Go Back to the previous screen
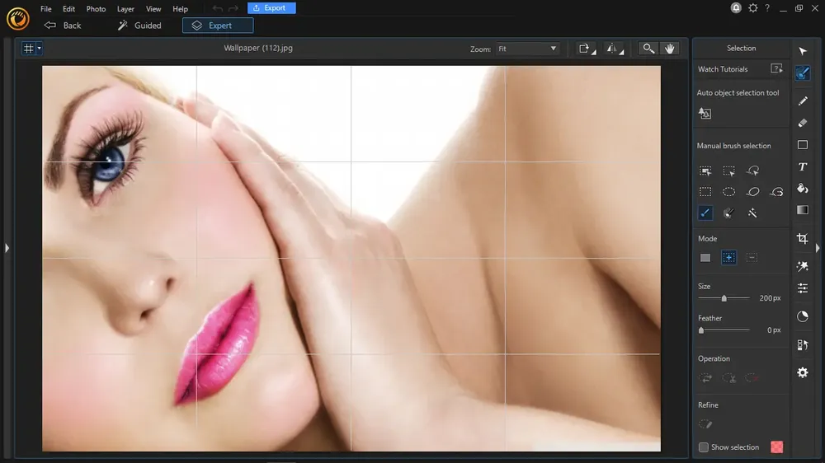The width and height of the screenshot is (825, 463). pyautogui.click(x=64, y=26)
